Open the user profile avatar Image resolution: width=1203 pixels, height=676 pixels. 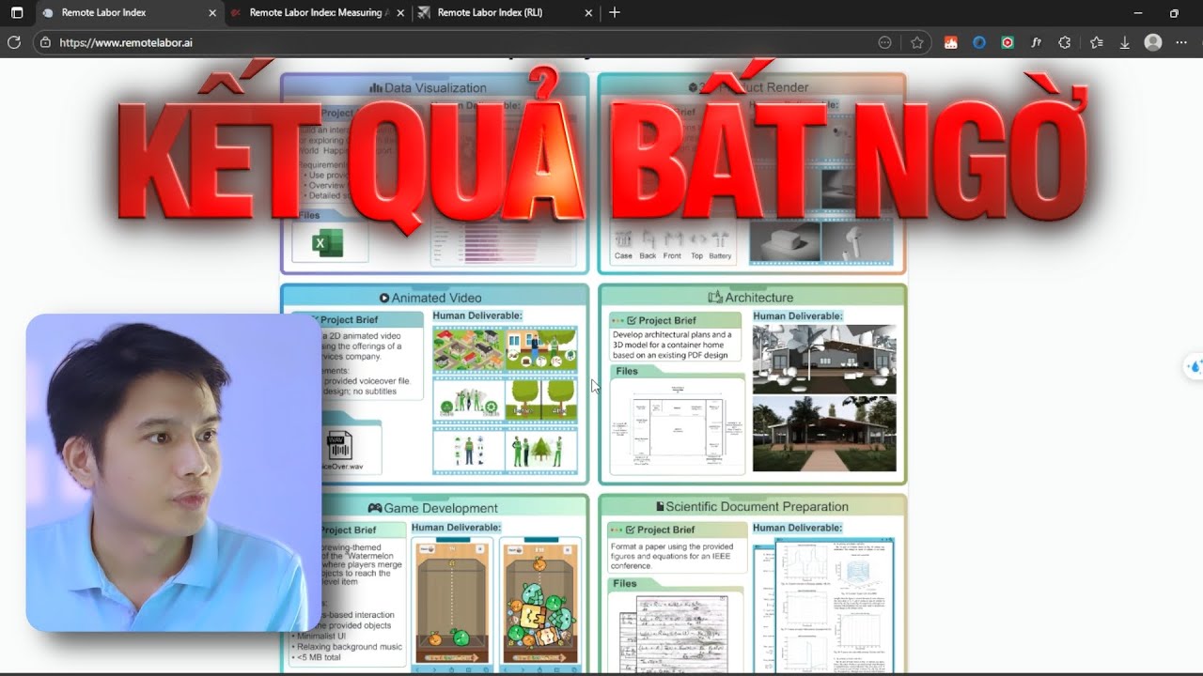coord(1153,42)
